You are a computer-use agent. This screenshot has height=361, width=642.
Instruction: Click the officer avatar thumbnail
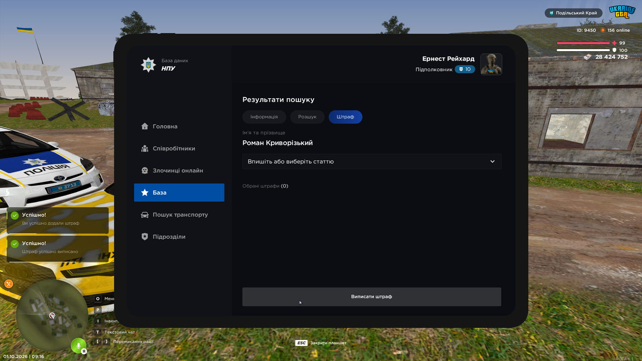click(x=491, y=64)
